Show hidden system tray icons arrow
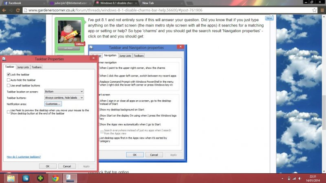Viewport: 326px width, 183px height. (x=282, y=179)
